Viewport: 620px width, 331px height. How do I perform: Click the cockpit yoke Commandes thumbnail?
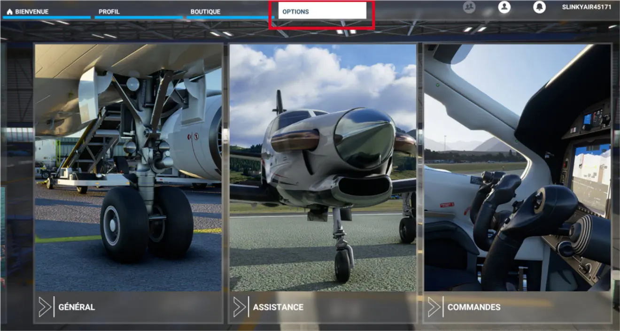click(x=517, y=168)
